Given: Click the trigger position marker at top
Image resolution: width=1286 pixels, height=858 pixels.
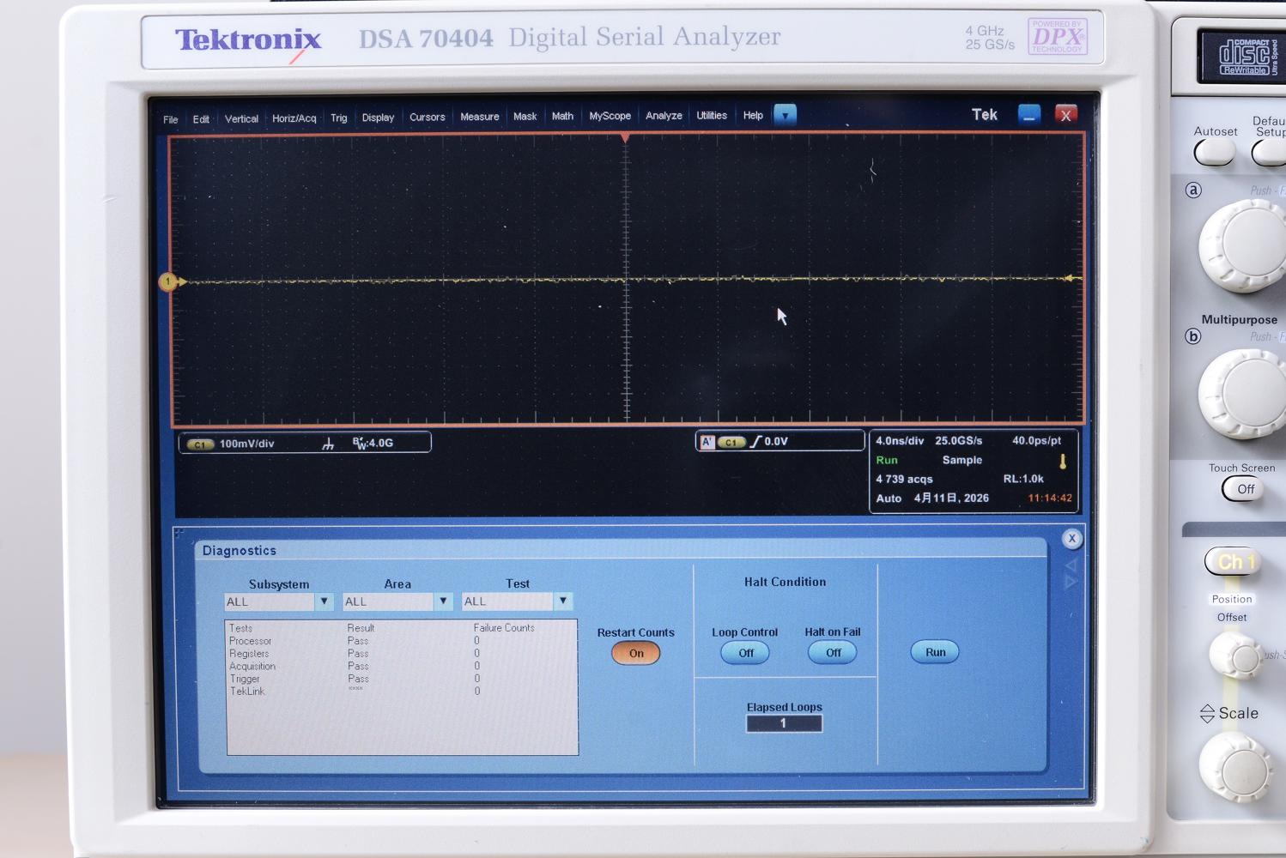Looking at the screenshot, I should (625, 138).
